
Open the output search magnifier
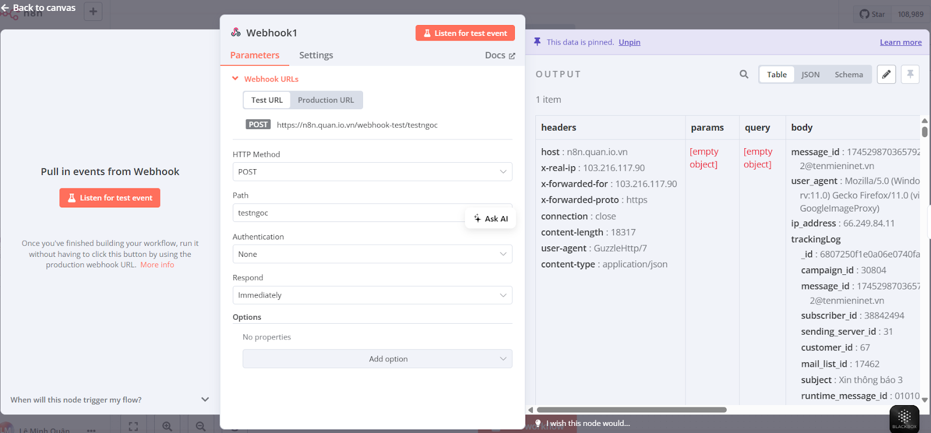[x=744, y=74]
